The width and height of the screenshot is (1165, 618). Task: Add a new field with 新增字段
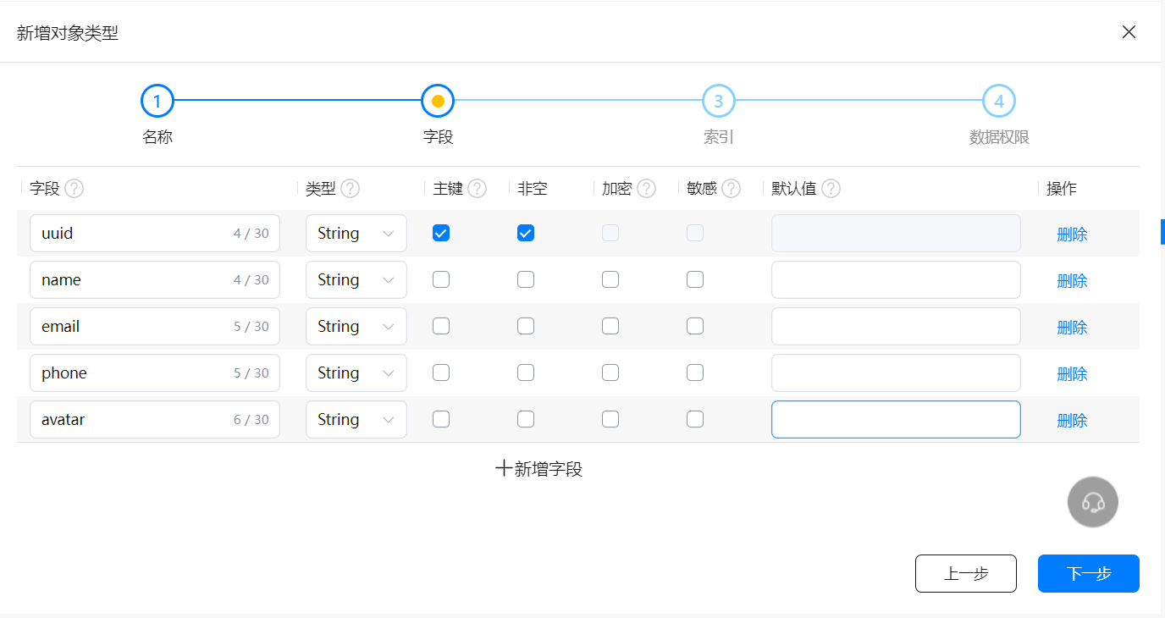pyautogui.click(x=539, y=469)
